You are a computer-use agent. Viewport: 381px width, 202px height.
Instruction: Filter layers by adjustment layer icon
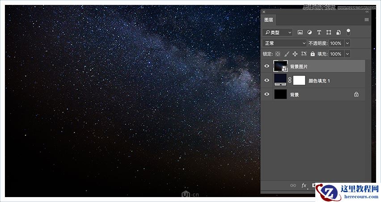coord(309,32)
